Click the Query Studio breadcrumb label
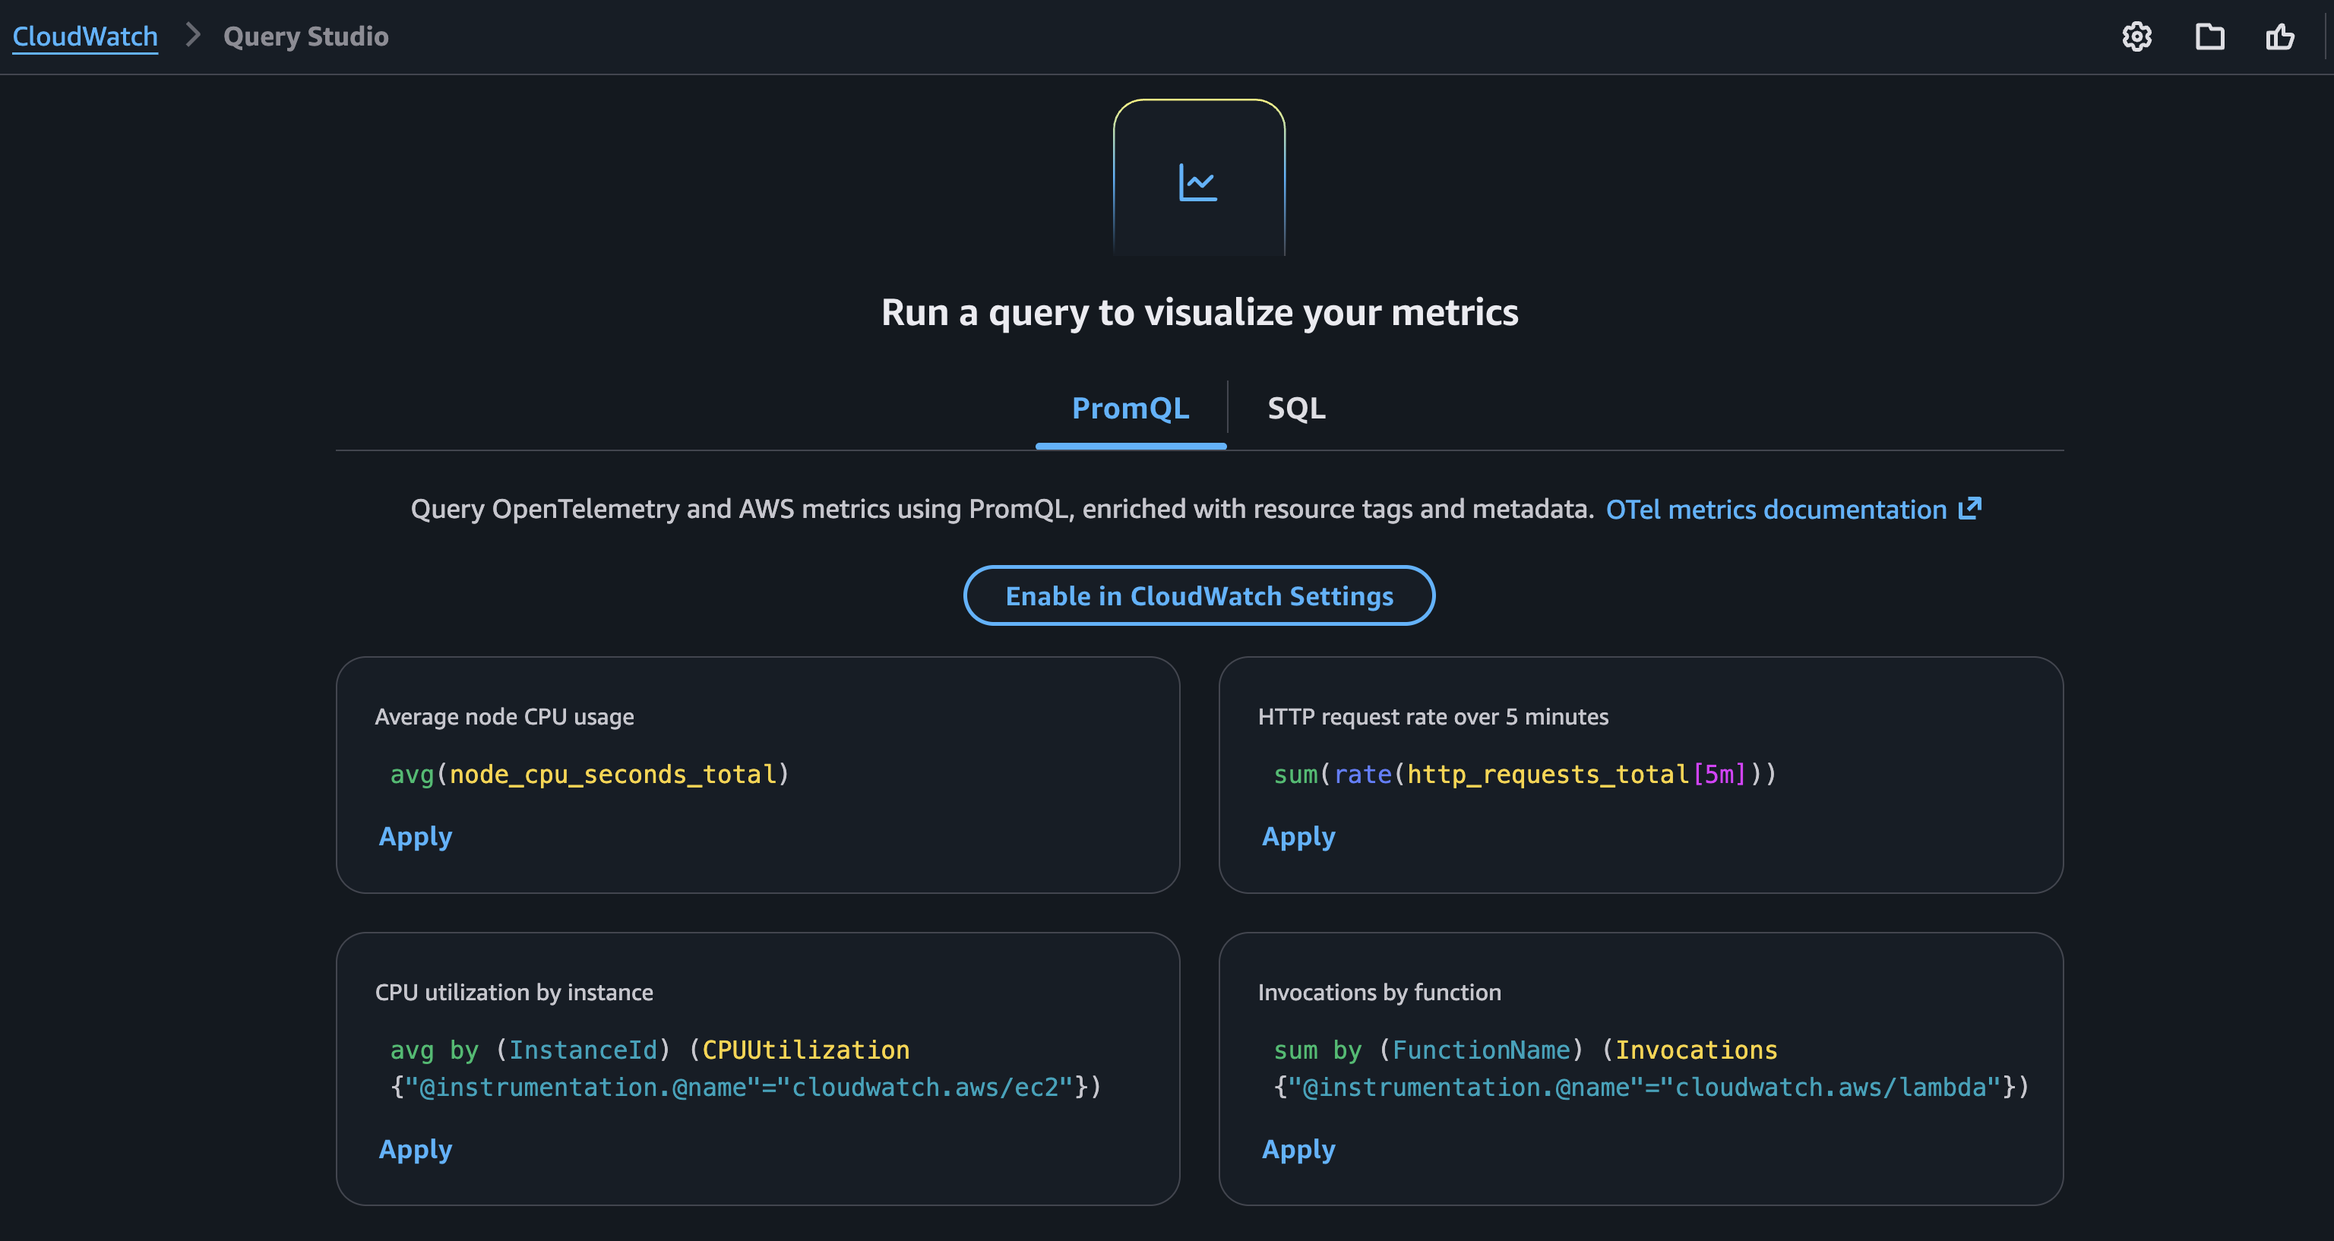 tap(305, 36)
